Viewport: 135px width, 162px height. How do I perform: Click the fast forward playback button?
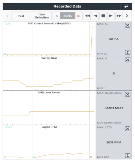pos(119,16)
